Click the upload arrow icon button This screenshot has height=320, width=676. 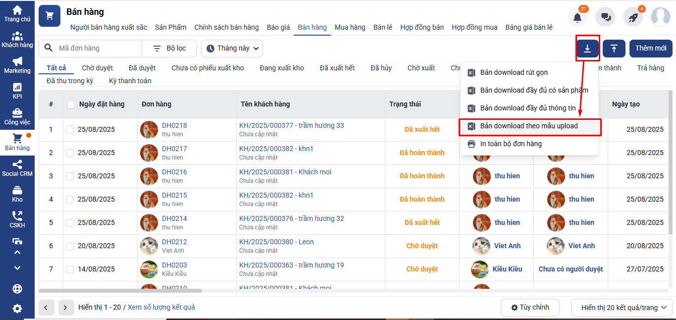614,49
